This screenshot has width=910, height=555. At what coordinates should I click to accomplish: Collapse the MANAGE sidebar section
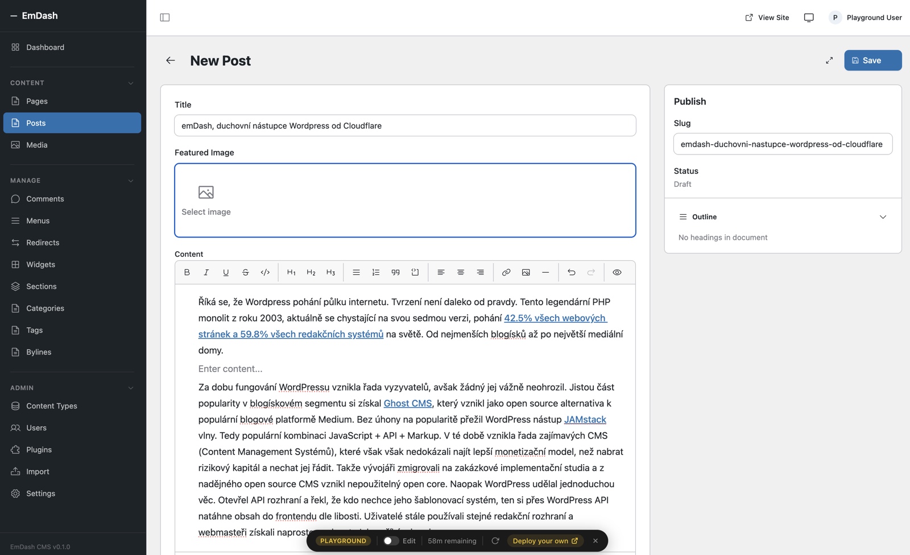pos(131,181)
